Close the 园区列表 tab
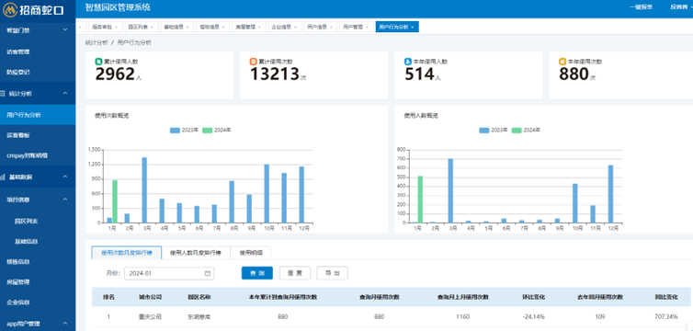Image resolution: width=693 pixels, height=331 pixels. click(152, 27)
